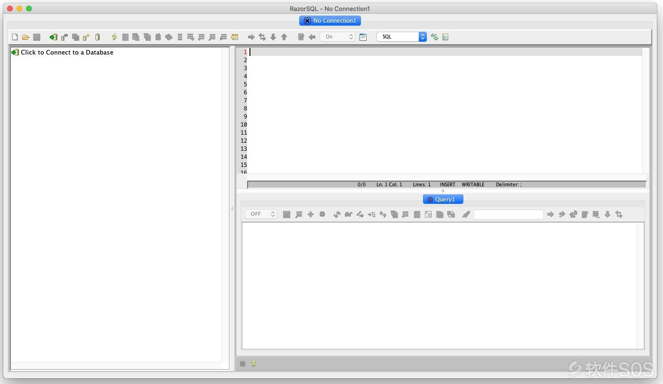Open the SQL language dropdown
The width and height of the screenshot is (663, 384).
(x=402, y=37)
